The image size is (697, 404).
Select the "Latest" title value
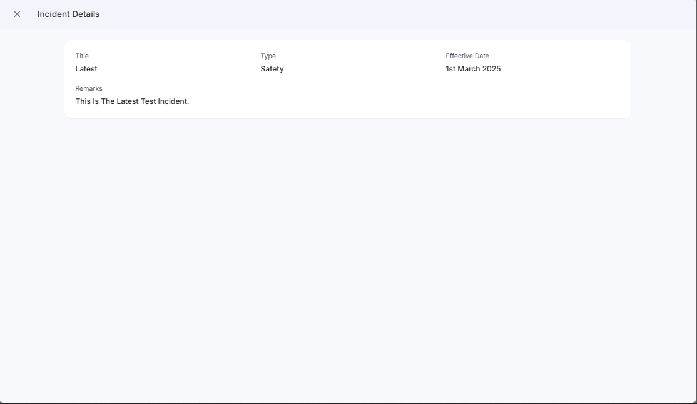click(86, 69)
